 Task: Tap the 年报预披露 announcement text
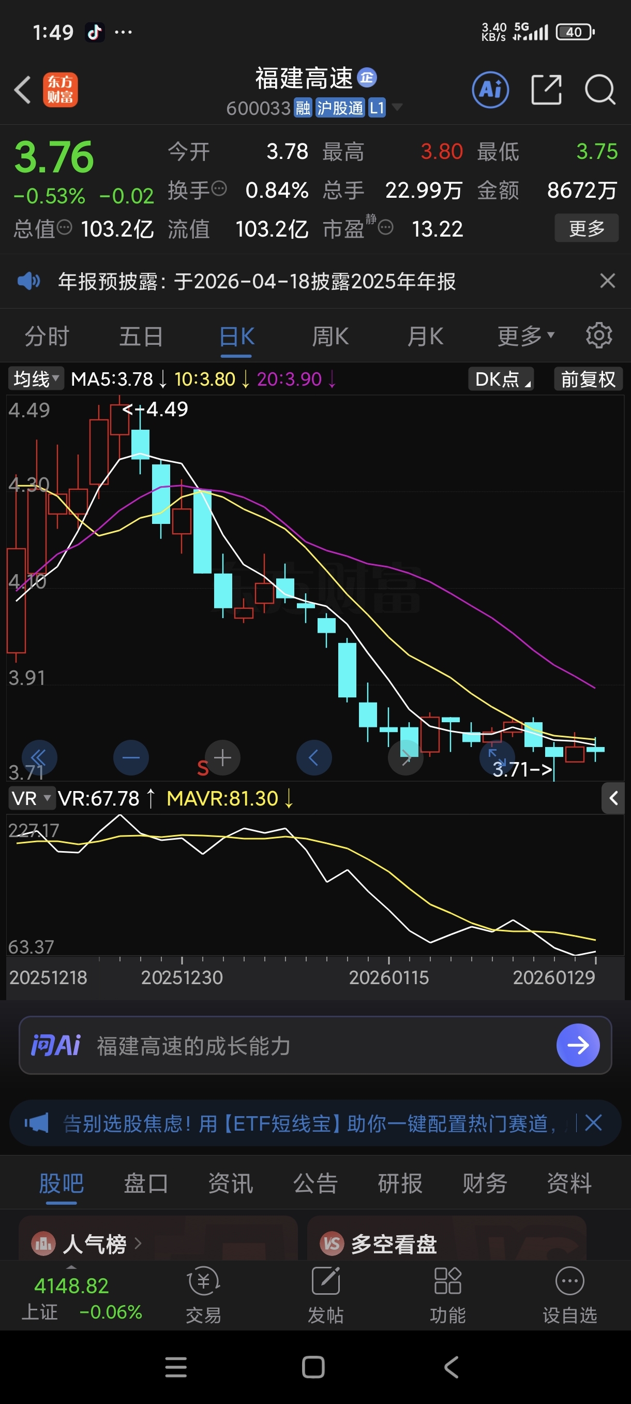[257, 281]
